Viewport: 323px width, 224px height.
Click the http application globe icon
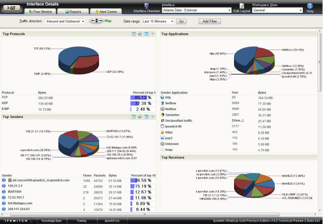pyautogui.click(x=162, y=97)
